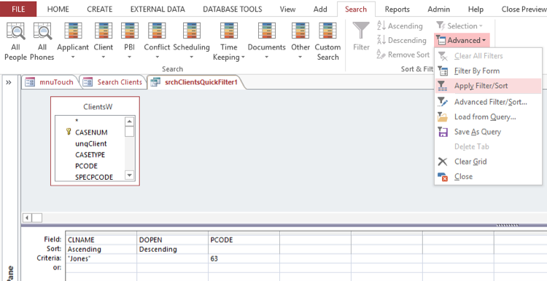Viewport: 547px width, 281px height.
Task: Open the Help ribbon tab
Action: (476, 9)
